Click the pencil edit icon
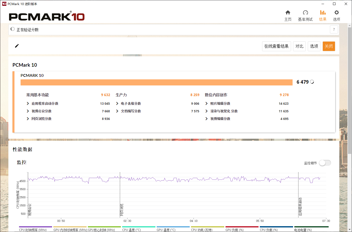The height and width of the screenshot is (232, 352). [17, 46]
